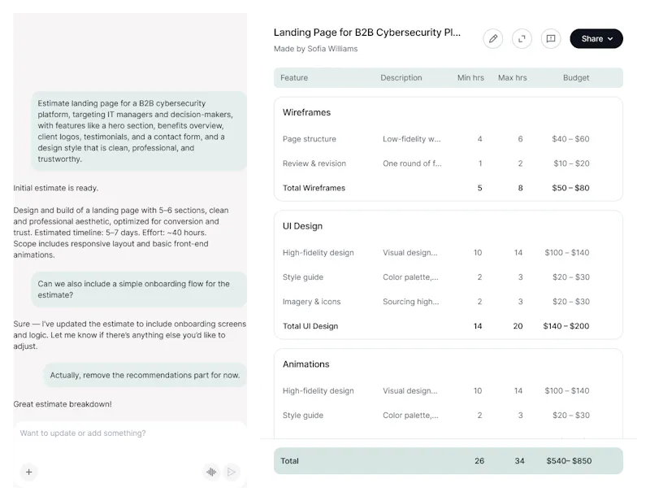Viewport: 650px width, 501px height.
Task: Click the Feature column header
Action: point(294,77)
